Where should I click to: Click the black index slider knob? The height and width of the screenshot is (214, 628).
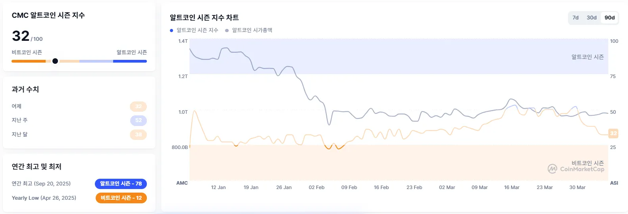pos(55,61)
